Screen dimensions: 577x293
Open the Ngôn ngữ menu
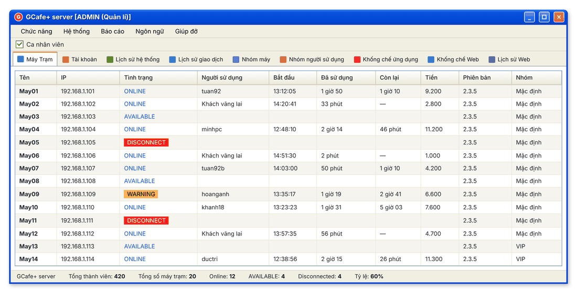[x=149, y=31]
